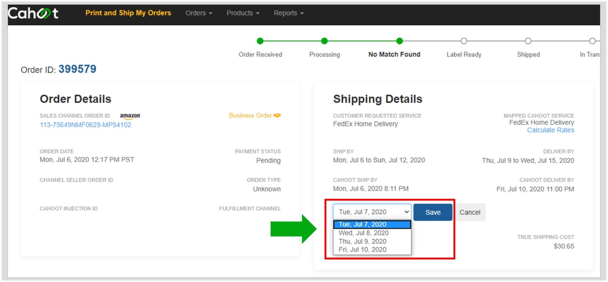This screenshot has width=608, height=282.
Task: Click deliver-by range Thu, Jul 9 to Wed, Jul 15
Action: click(528, 160)
